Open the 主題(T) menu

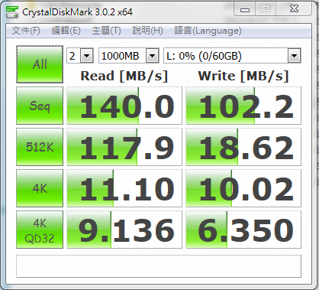coord(106,31)
